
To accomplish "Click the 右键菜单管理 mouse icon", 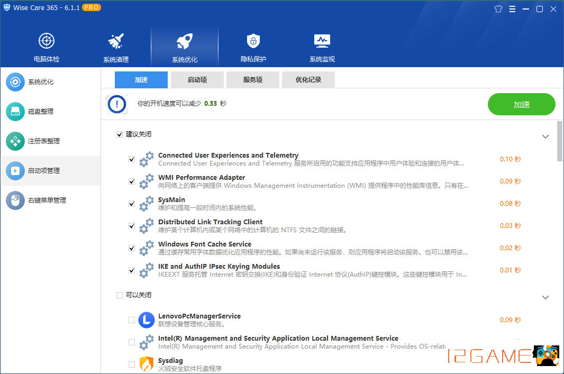I will coord(15,200).
